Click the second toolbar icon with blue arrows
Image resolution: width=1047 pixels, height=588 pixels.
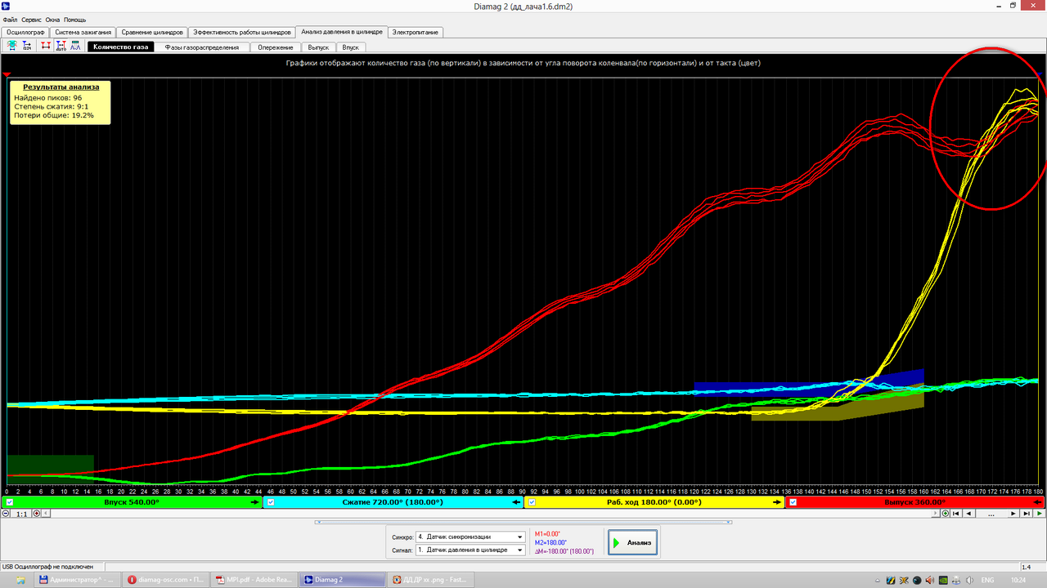click(x=27, y=47)
